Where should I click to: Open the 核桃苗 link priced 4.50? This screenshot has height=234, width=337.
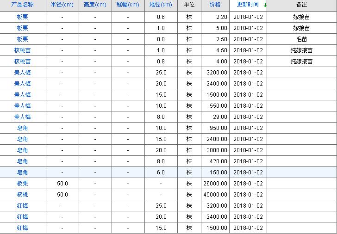pos(22,50)
